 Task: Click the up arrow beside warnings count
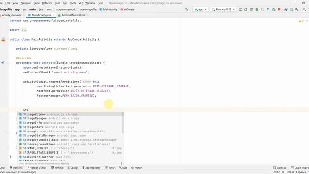(x=307, y=21)
